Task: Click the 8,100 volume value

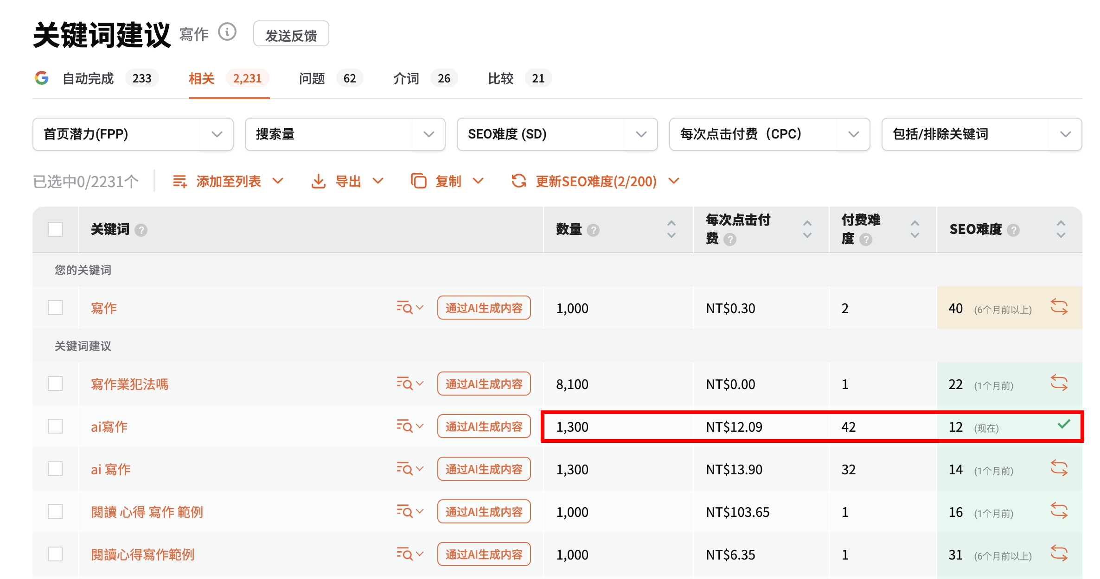Action: (x=572, y=384)
